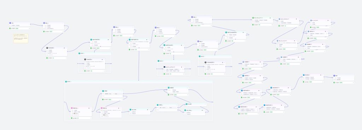The height and width of the screenshot is (130, 362).
Task: Open the more options menu on str_to_list node
Action: click(330, 20)
